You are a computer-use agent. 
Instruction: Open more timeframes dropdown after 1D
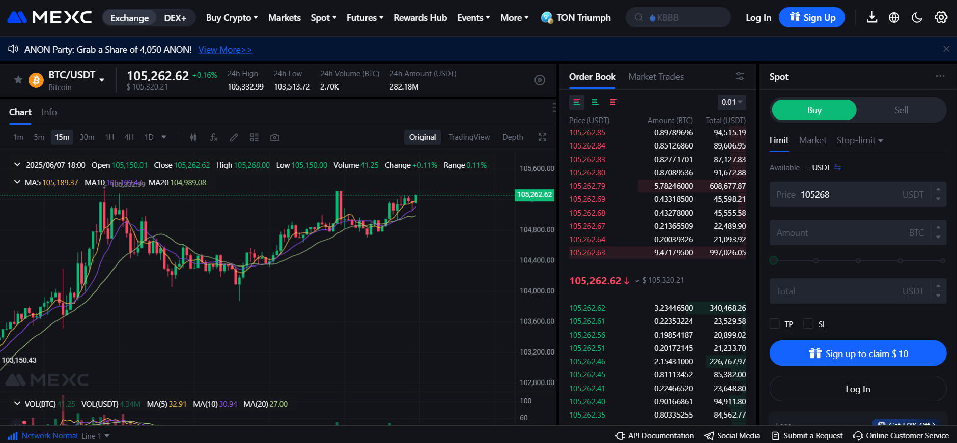(x=164, y=137)
